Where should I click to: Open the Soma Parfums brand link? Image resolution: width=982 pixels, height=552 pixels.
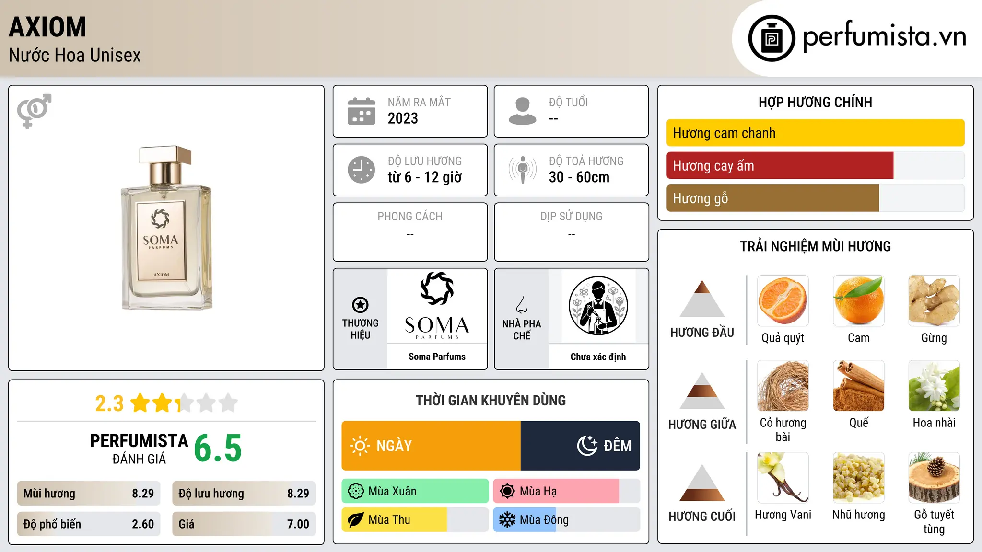437,356
